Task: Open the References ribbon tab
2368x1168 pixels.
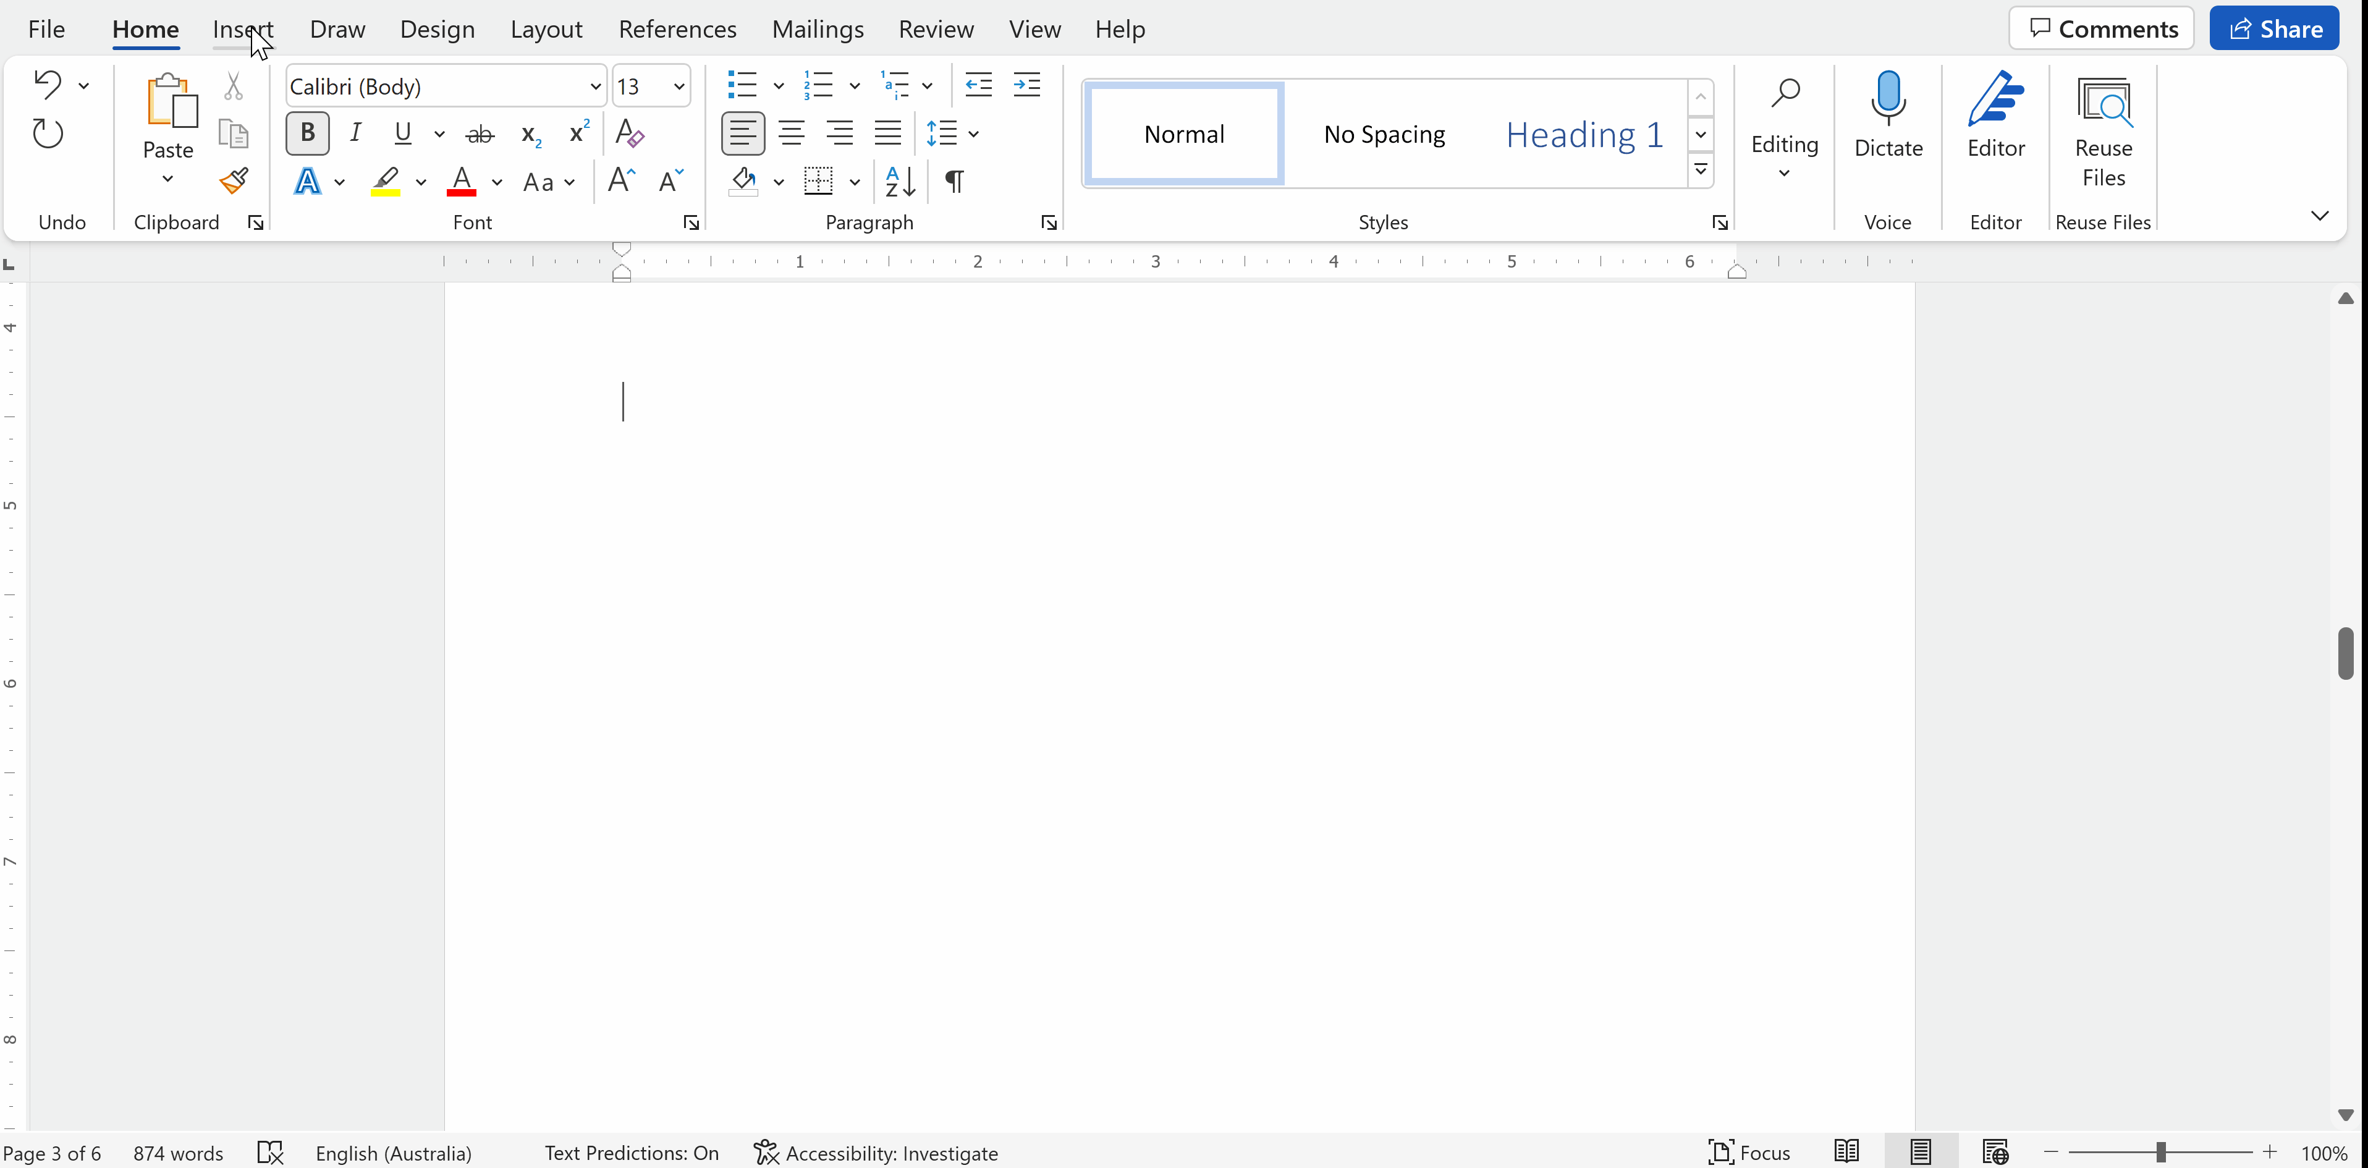Action: 677,30
